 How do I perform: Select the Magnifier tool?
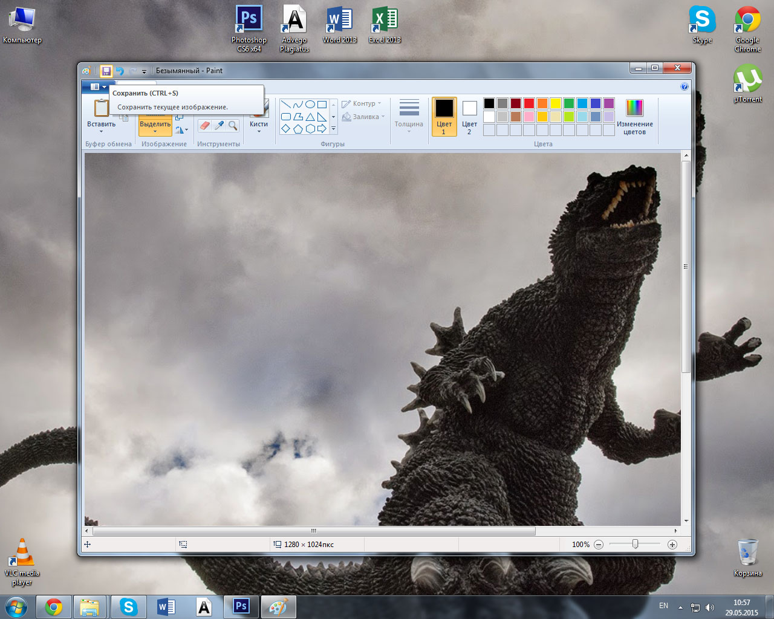pyautogui.click(x=233, y=126)
